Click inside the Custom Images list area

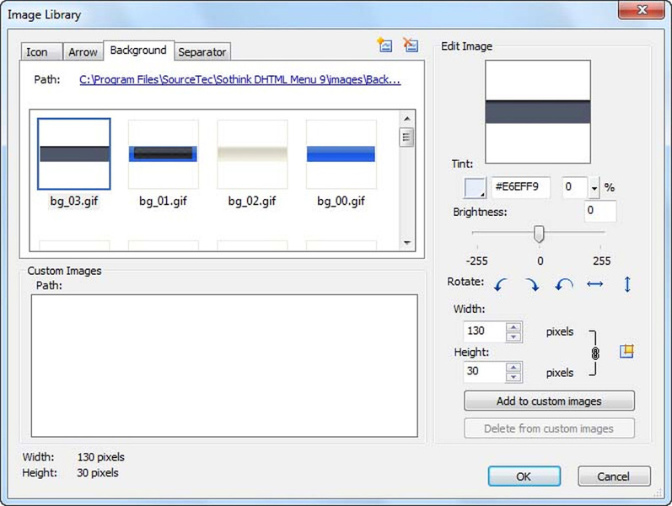coord(224,366)
